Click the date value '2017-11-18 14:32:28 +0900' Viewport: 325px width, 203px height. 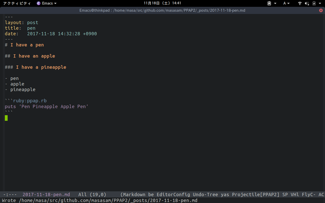(x=62, y=34)
